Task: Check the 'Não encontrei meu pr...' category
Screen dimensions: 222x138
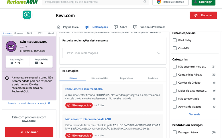Action: pos(174,66)
